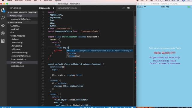
Task: Collapse the EDITORES ABIERTOS section
Action: tap(8, 12)
